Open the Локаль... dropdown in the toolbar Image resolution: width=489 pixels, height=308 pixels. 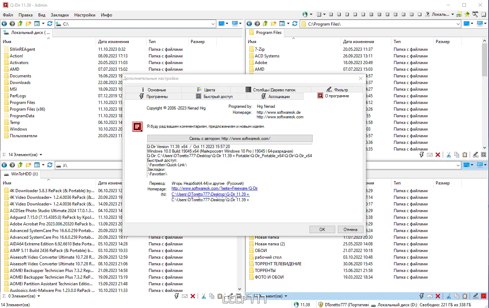[x=453, y=14]
